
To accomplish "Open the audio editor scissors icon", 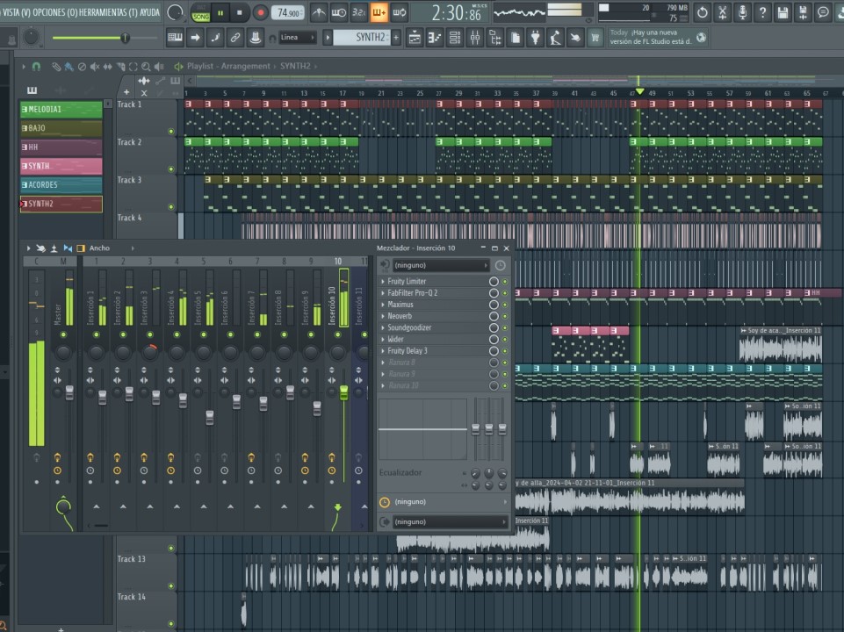I will click(722, 12).
